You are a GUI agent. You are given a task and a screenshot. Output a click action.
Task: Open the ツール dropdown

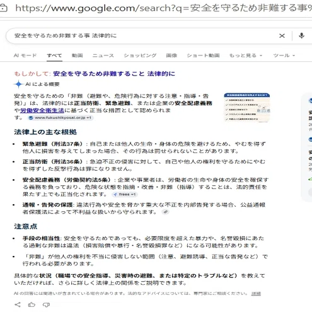[284, 55]
